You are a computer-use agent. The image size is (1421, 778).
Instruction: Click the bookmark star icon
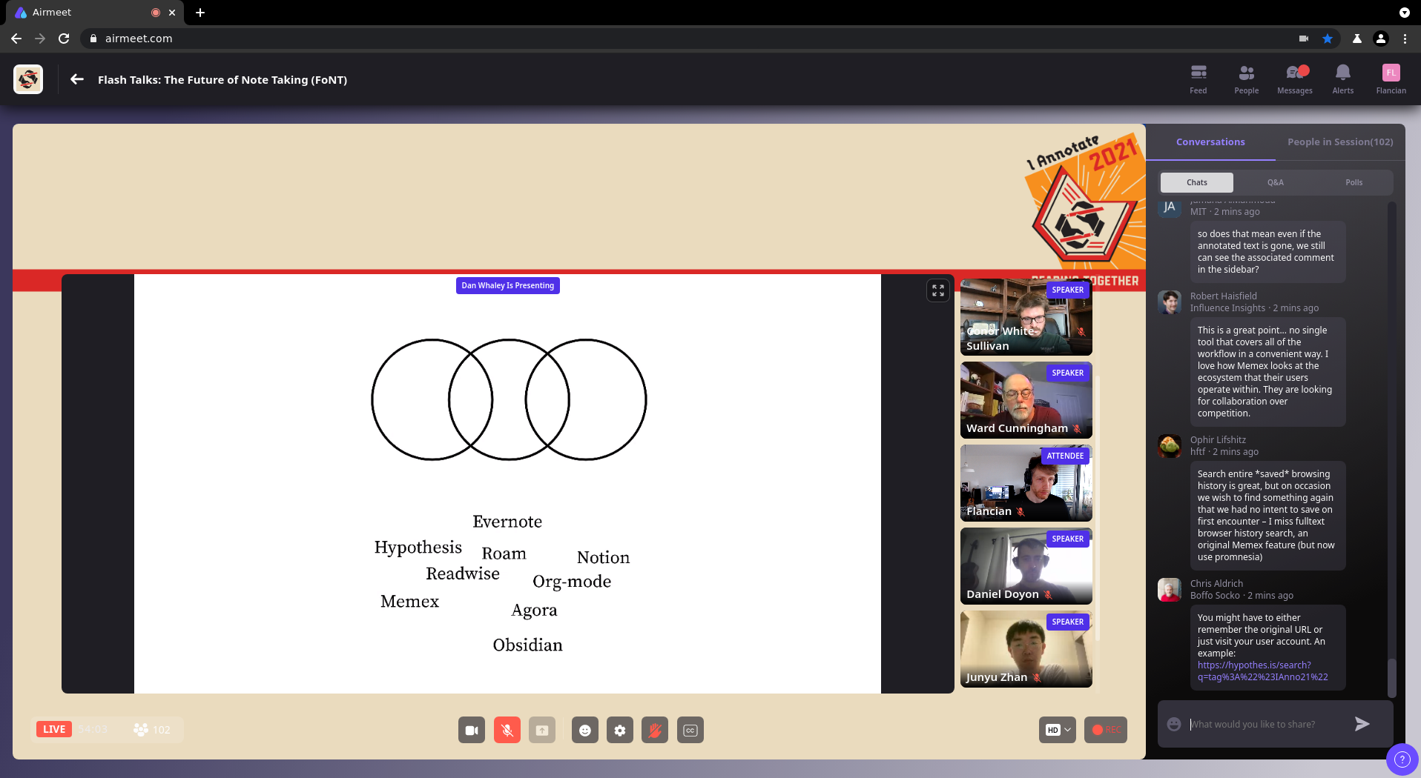pyautogui.click(x=1328, y=39)
